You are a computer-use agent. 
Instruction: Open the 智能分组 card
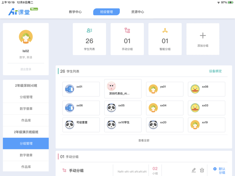165,39
